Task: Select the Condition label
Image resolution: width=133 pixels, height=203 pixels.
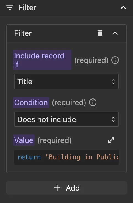Action: coord(31,102)
